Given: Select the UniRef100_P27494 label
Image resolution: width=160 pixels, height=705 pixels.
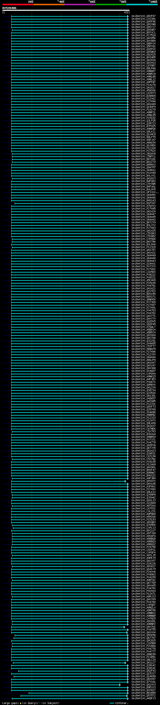Looking at the screenshot, I should (143, 101).
